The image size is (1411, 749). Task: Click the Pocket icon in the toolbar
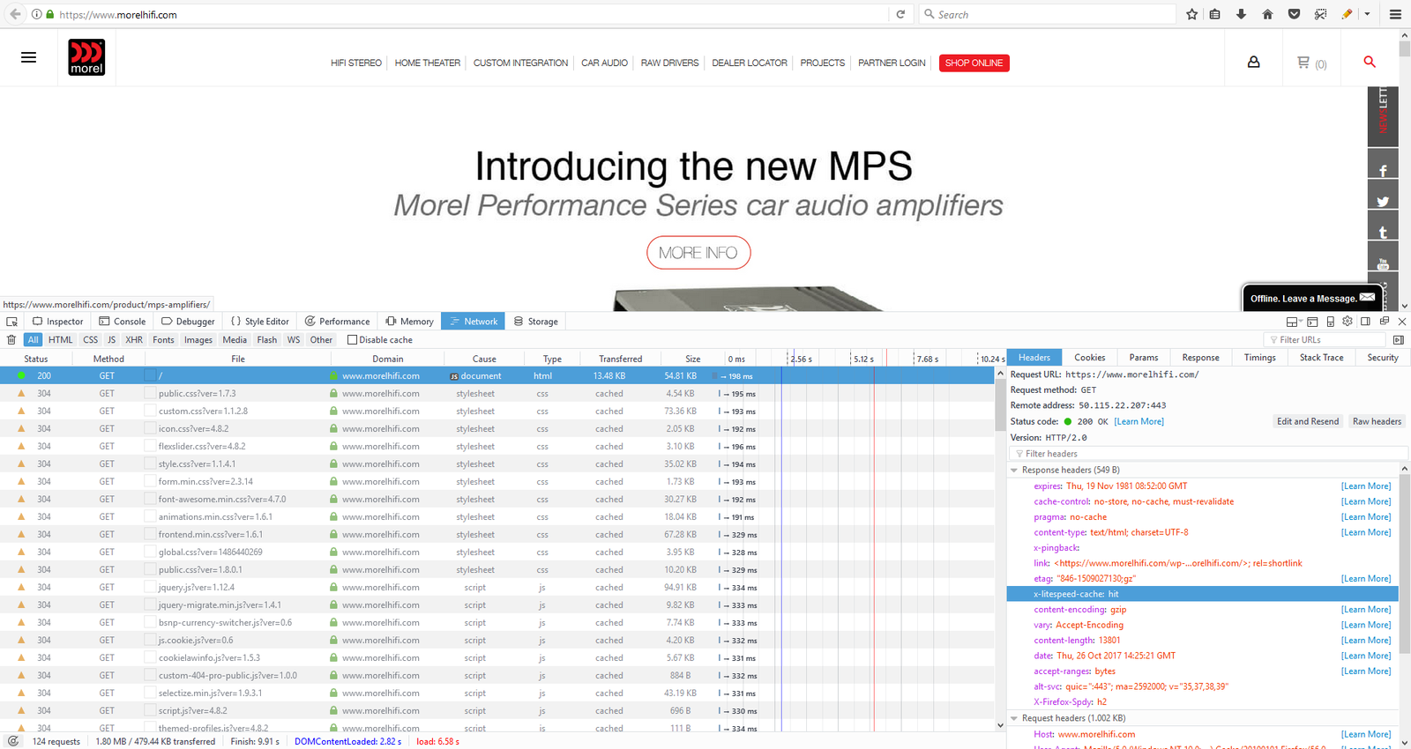point(1294,14)
